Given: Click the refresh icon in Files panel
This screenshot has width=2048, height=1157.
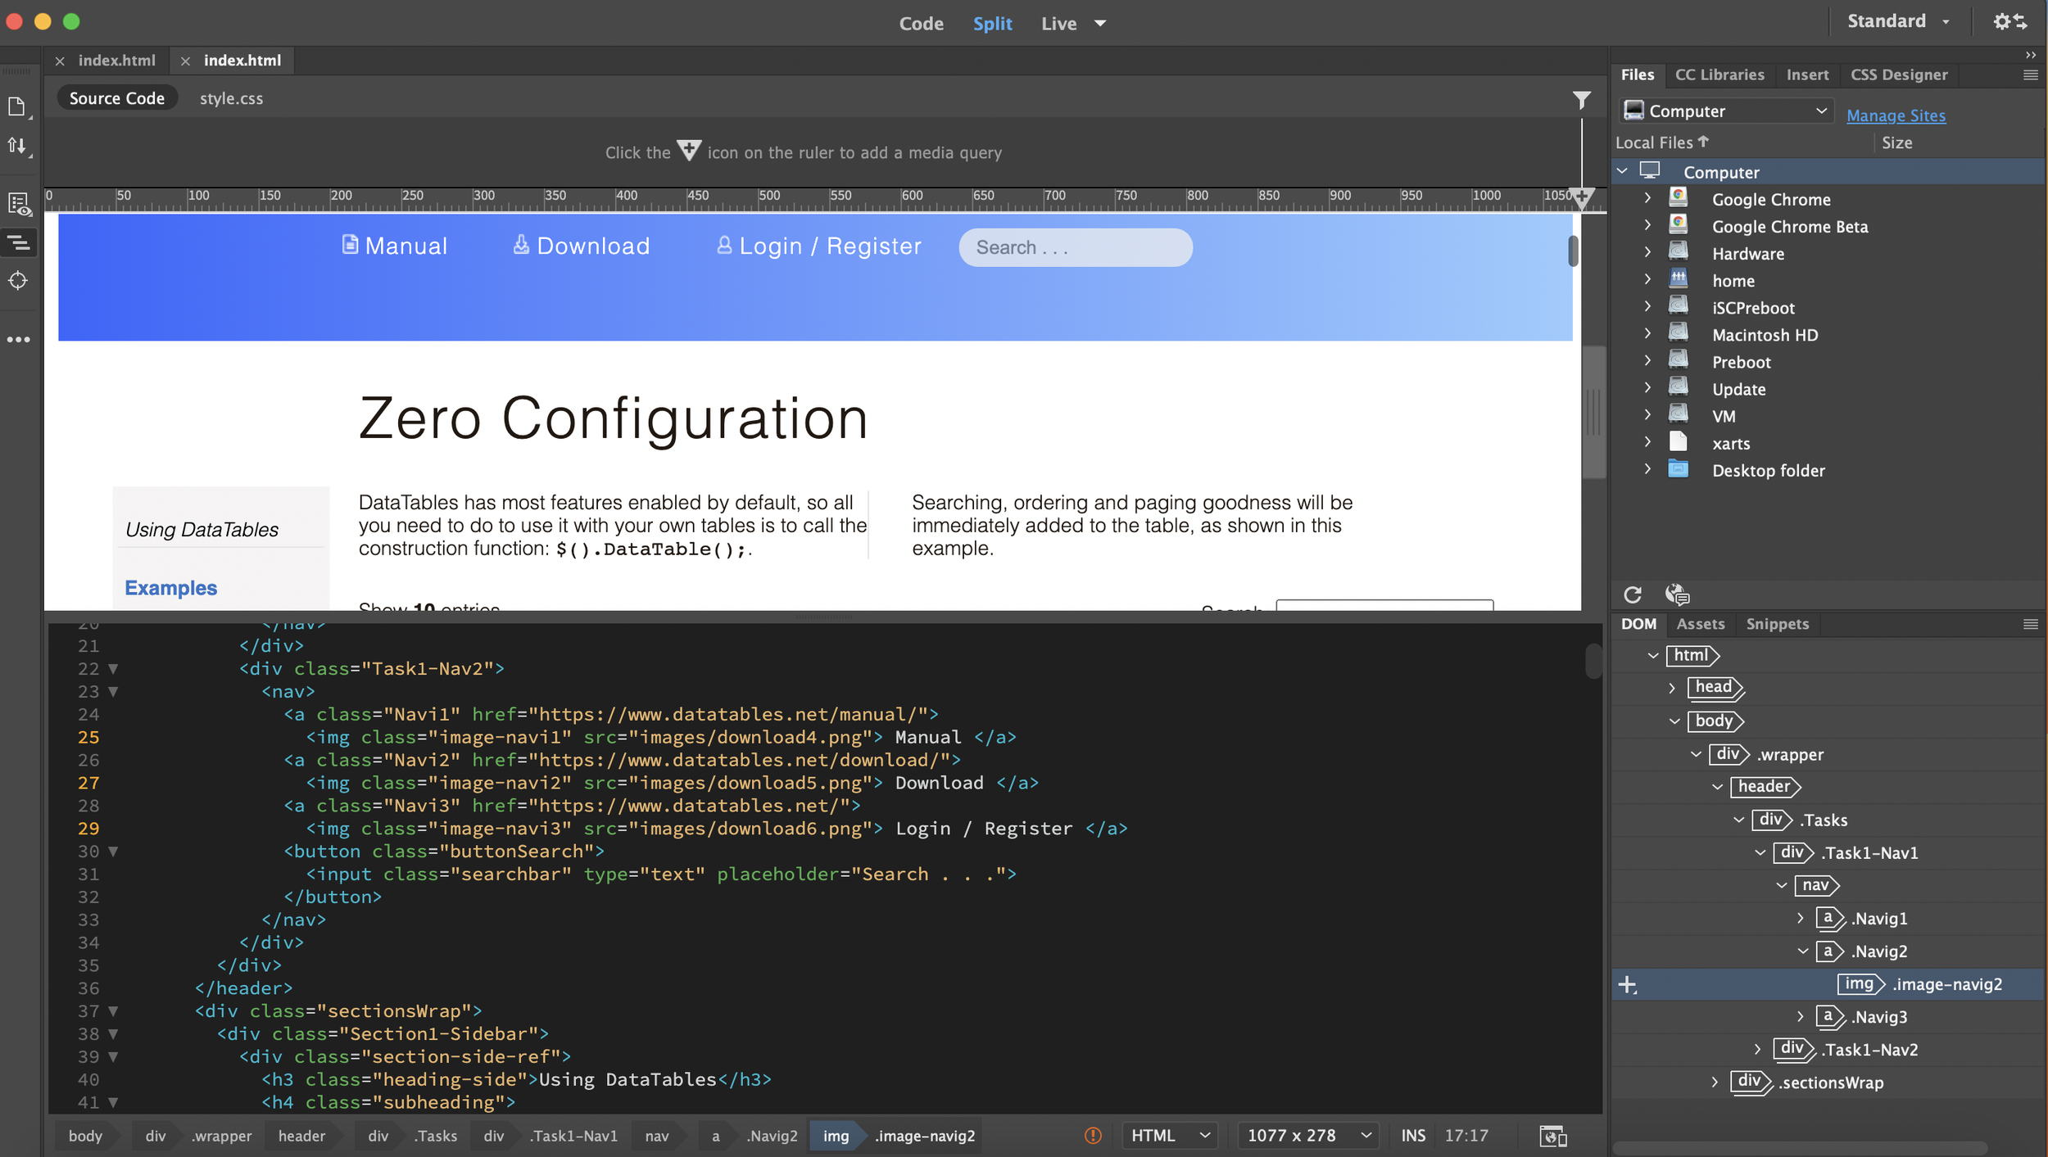Looking at the screenshot, I should (1632, 594).
